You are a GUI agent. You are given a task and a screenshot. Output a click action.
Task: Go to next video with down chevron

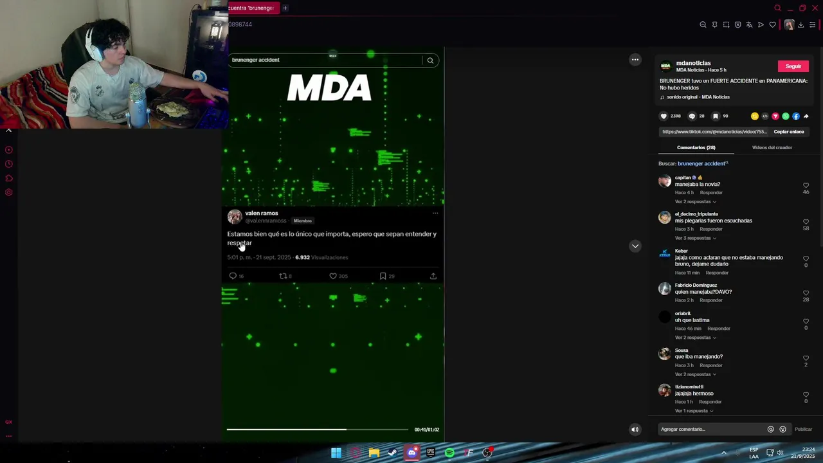(635, 246)
